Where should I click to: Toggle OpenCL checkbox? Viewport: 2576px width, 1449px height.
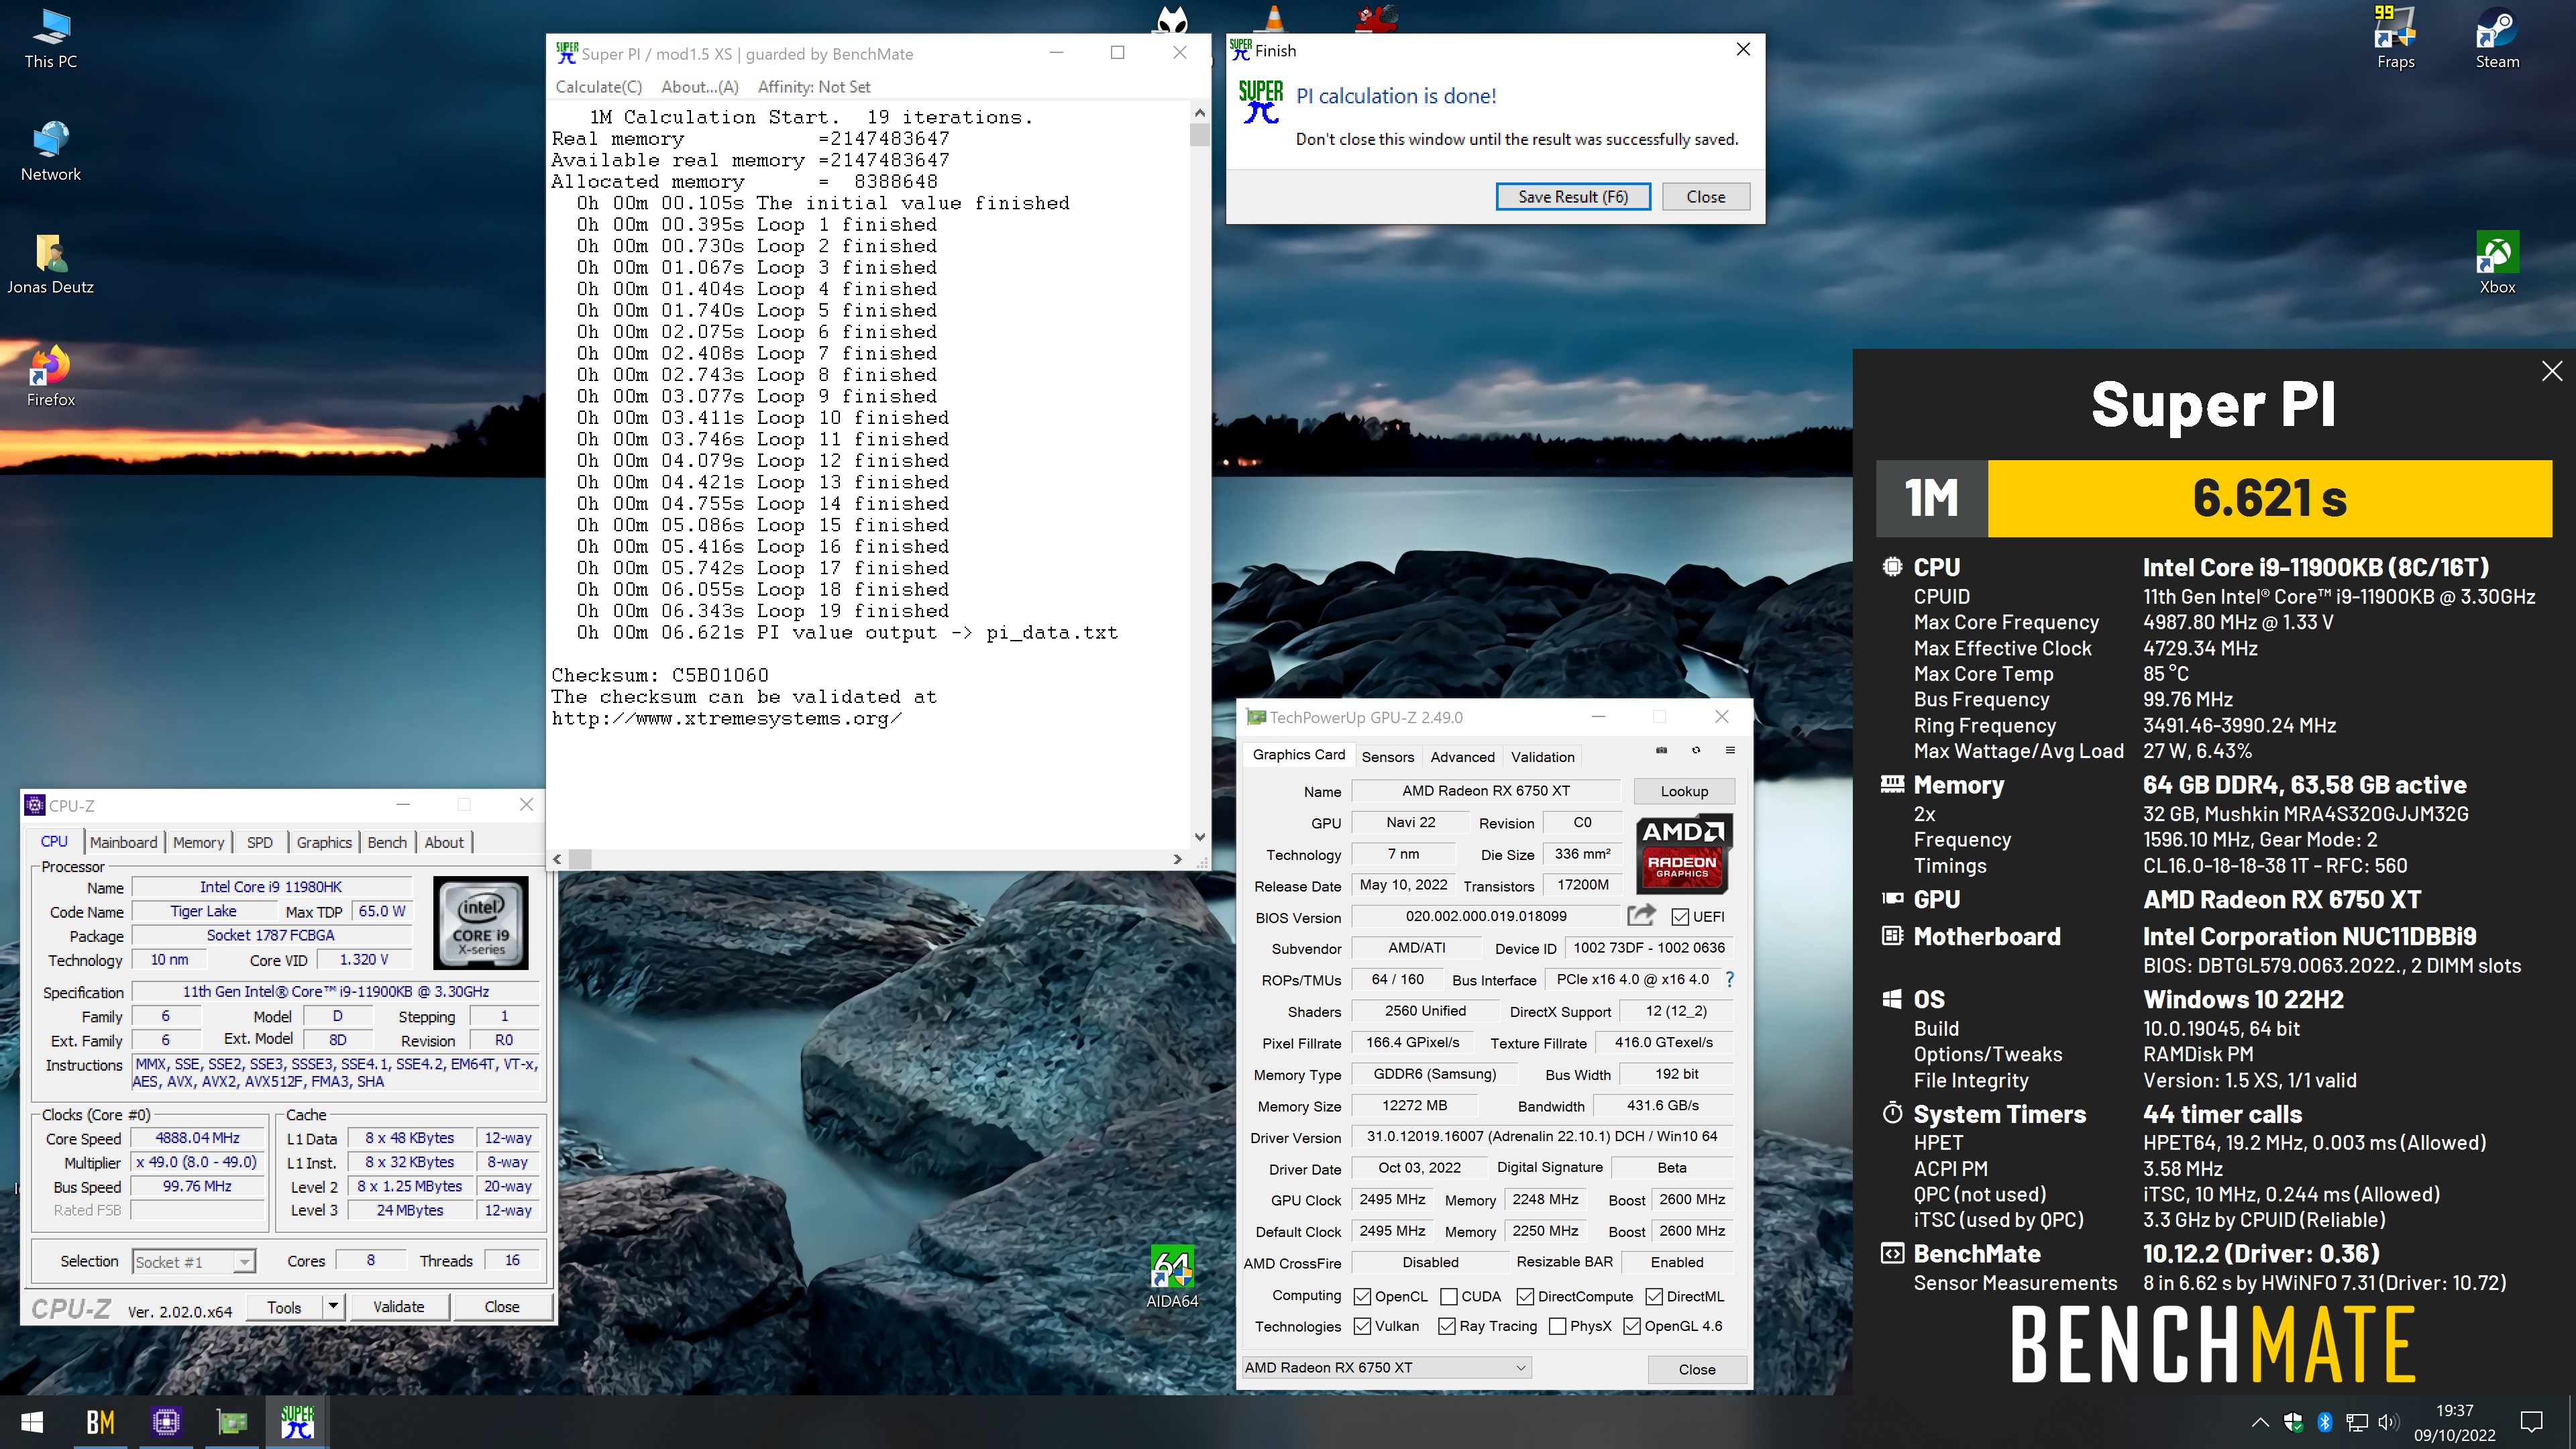(x=1362, y=1296)
